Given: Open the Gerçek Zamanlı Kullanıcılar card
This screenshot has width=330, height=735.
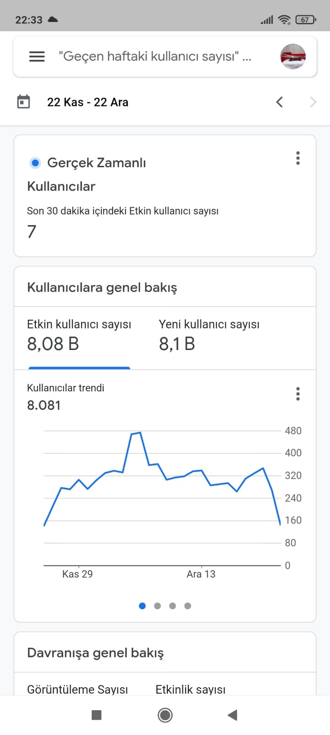Looking at the screenshot, I should pyautogui.click(x=165, y=196).
